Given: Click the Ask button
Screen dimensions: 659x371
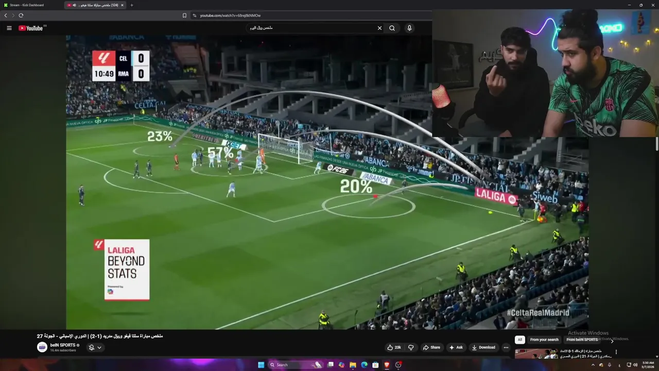Looking at the screenshot, I should [456, 347].
